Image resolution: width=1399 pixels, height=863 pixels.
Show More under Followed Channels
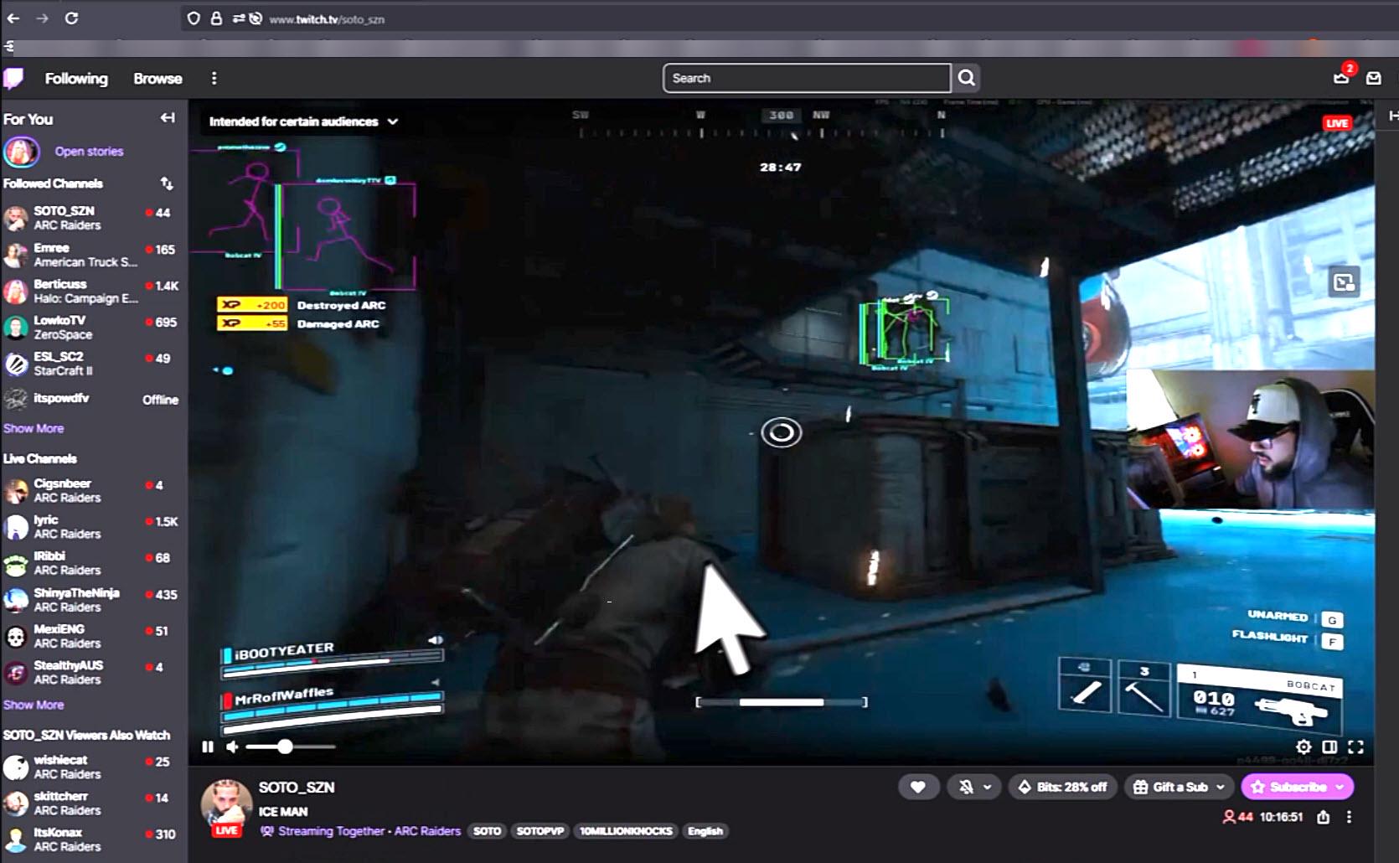[x=34, y=428]
